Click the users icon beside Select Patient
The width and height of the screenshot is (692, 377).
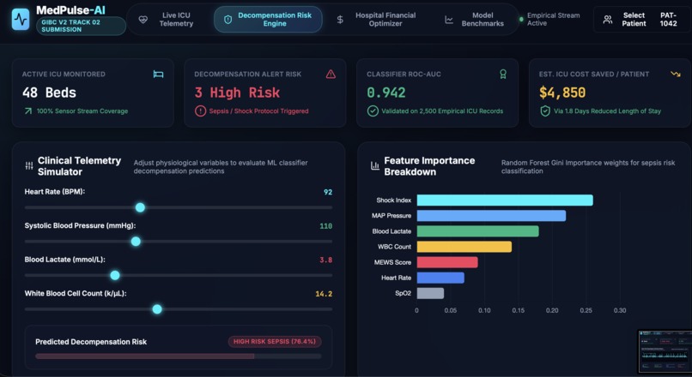[608, 20]
